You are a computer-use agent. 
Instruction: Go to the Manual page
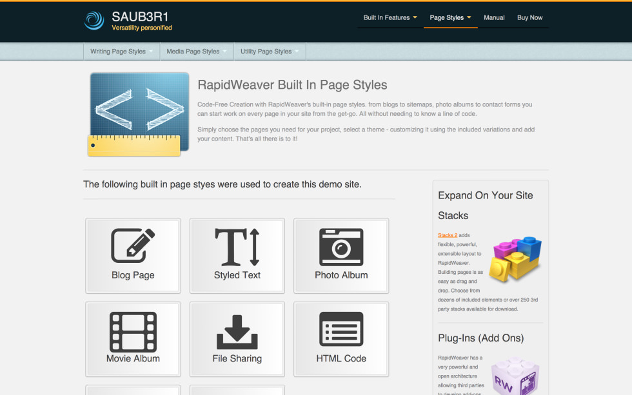(494, 17)
